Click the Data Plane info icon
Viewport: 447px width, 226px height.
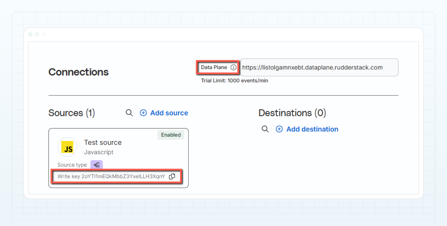[x=233, y=68]
